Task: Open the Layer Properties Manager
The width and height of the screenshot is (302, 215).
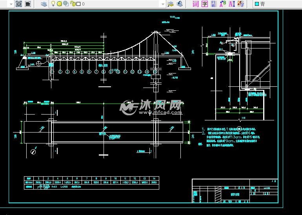Action: pos(44,4)
